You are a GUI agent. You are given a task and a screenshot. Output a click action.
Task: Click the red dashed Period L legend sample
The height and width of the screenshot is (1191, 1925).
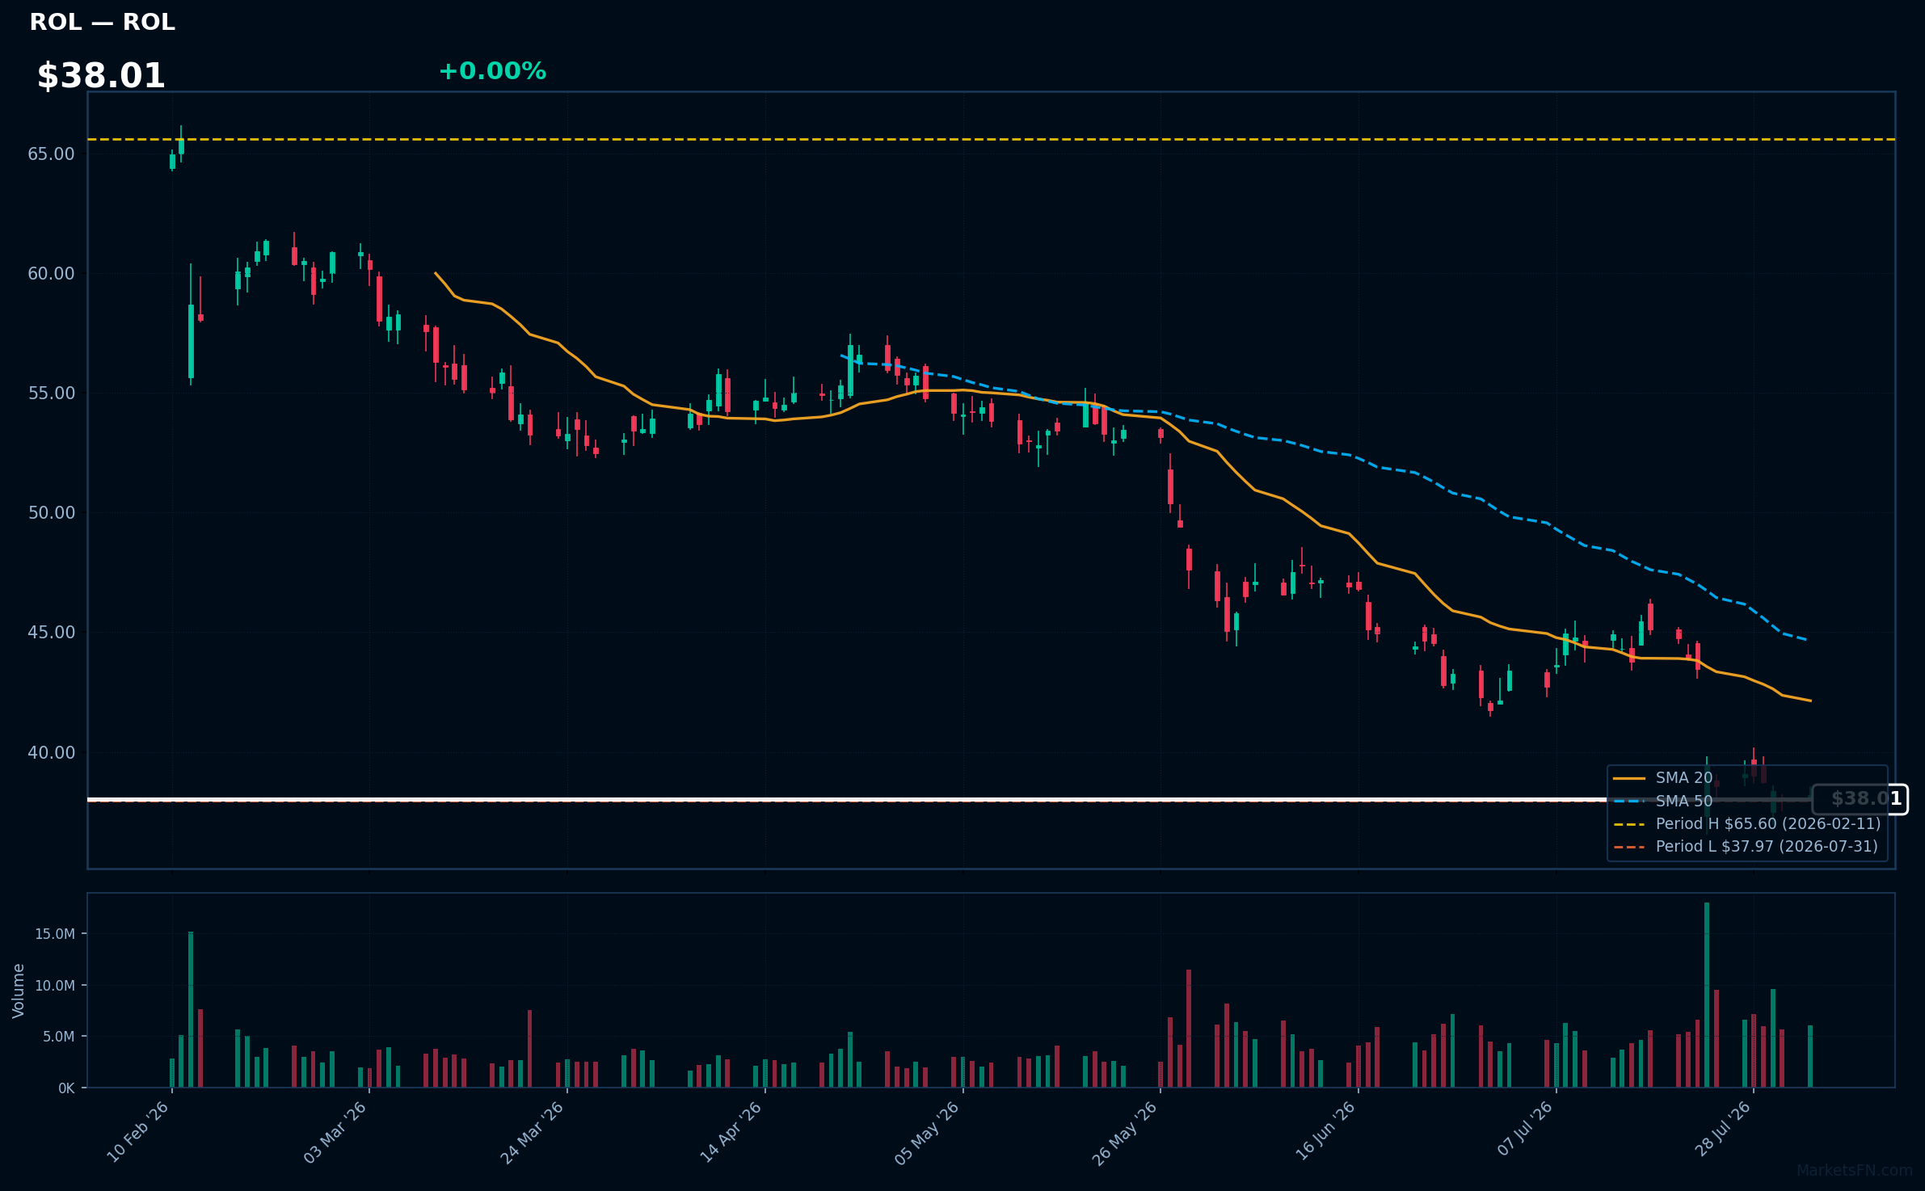(1629, 847)
